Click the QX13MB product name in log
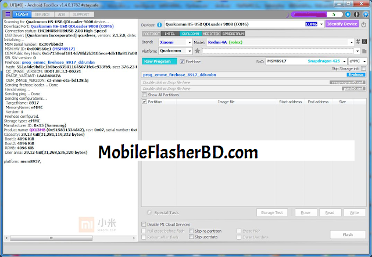The width and height of the screenshot is (372, 257). 37,130
